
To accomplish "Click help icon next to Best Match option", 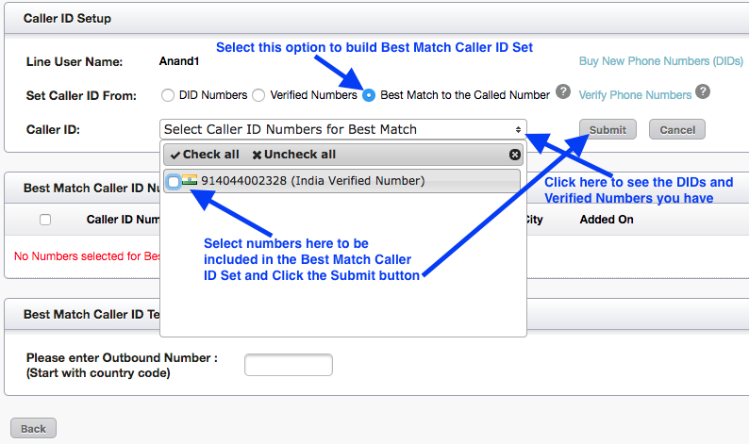I will (563, 92).
